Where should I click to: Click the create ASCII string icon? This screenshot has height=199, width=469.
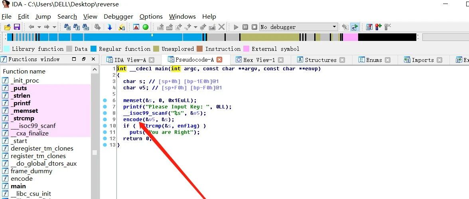[x=179, y=27]
